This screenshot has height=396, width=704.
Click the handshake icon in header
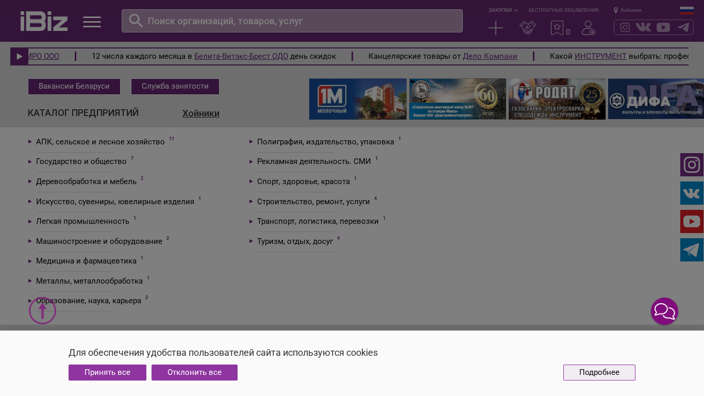coord(528,28)
